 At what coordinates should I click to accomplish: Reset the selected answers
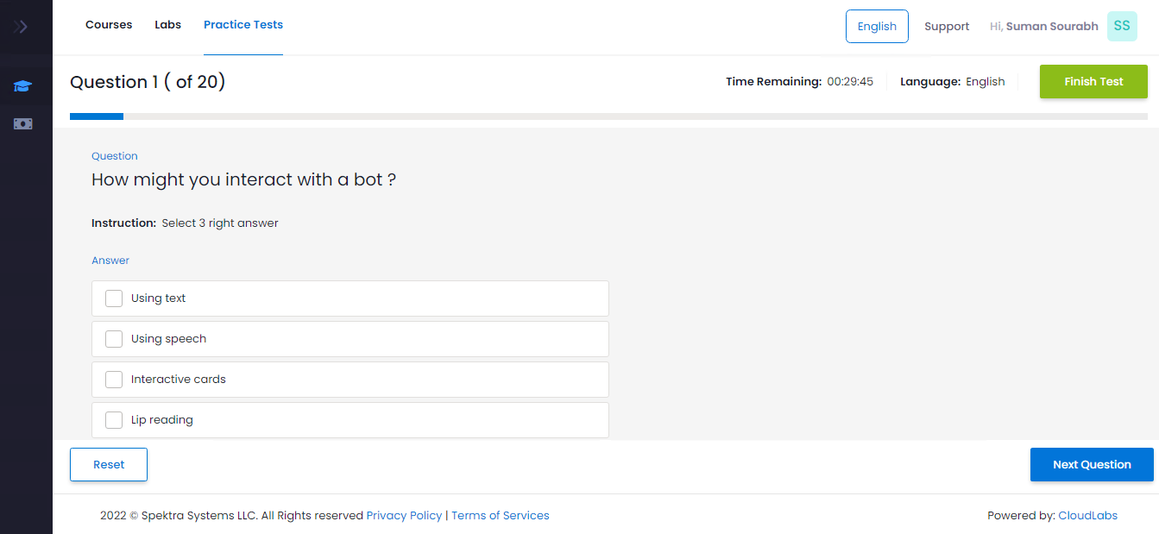coord(109,464)
